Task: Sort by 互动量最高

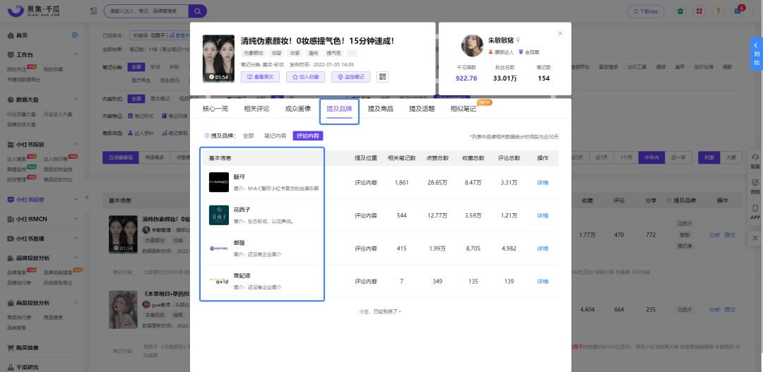Action: point(122,157)
